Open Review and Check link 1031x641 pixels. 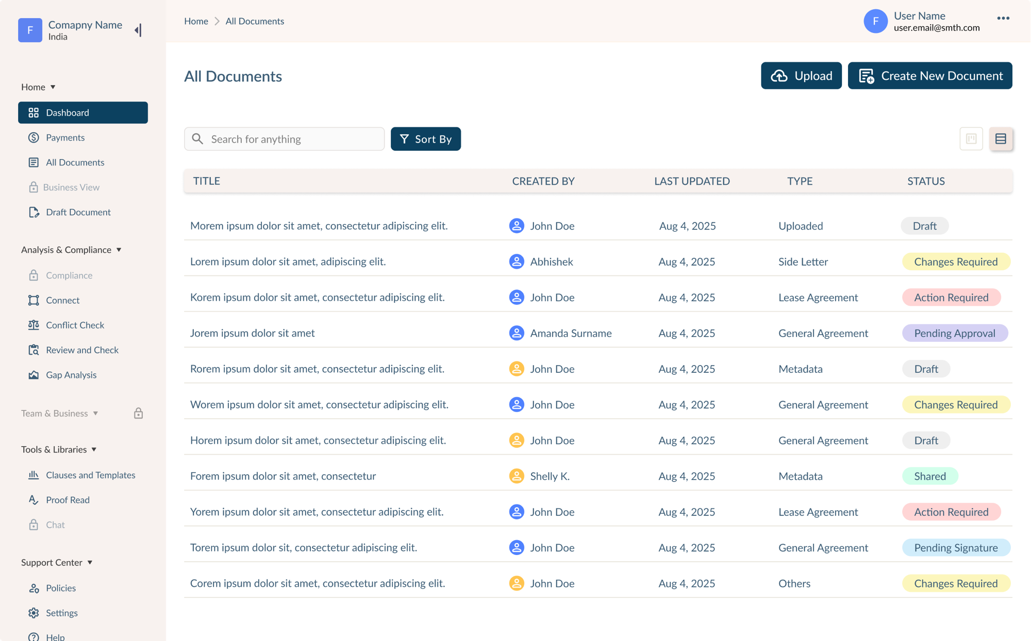click(x=82, y=350)
